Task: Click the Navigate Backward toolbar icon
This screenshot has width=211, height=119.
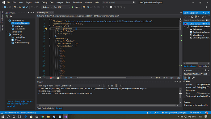Action: 5,7
